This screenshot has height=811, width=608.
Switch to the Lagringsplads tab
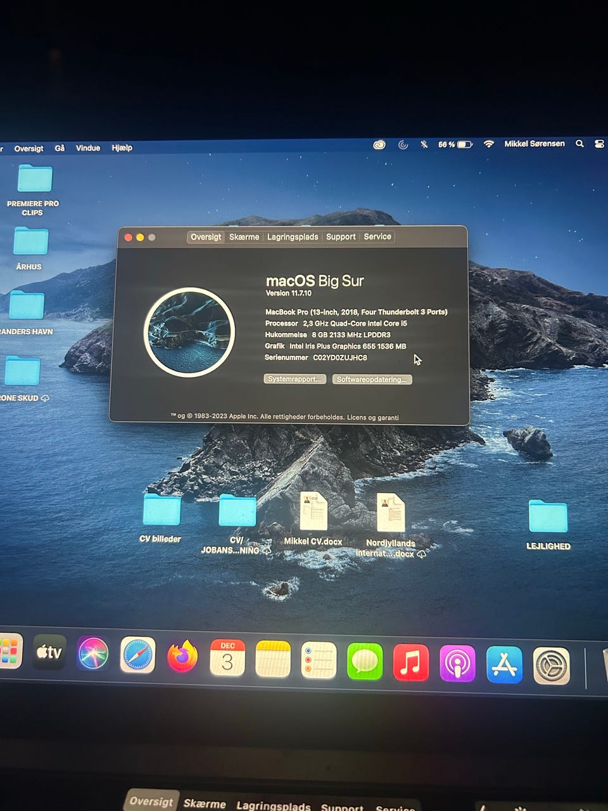pos(293,237)
